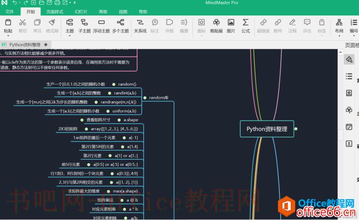
Task: Click 多个主题 multiple topics icon
Action: tap(121, 22)
